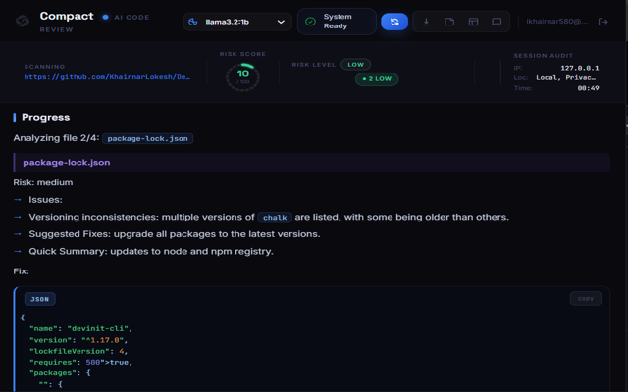Click the package-lock.json tag in progress line
628x392 pixels.
tap(147, 138)
